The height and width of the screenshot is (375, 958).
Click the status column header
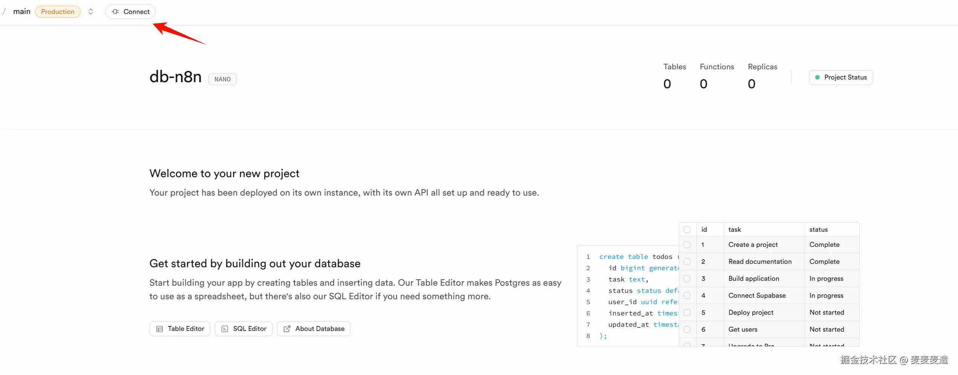(x=818, y=230)
